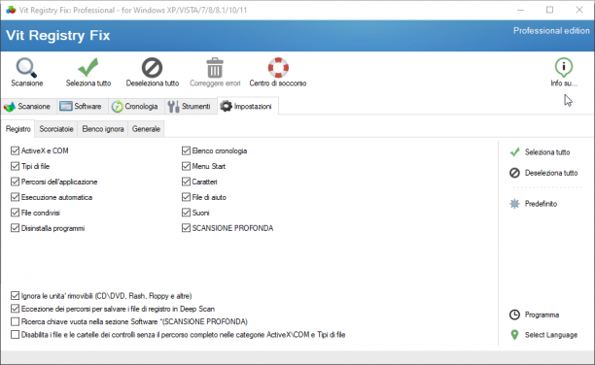Open the Cronologia tab

click(136, 107)
